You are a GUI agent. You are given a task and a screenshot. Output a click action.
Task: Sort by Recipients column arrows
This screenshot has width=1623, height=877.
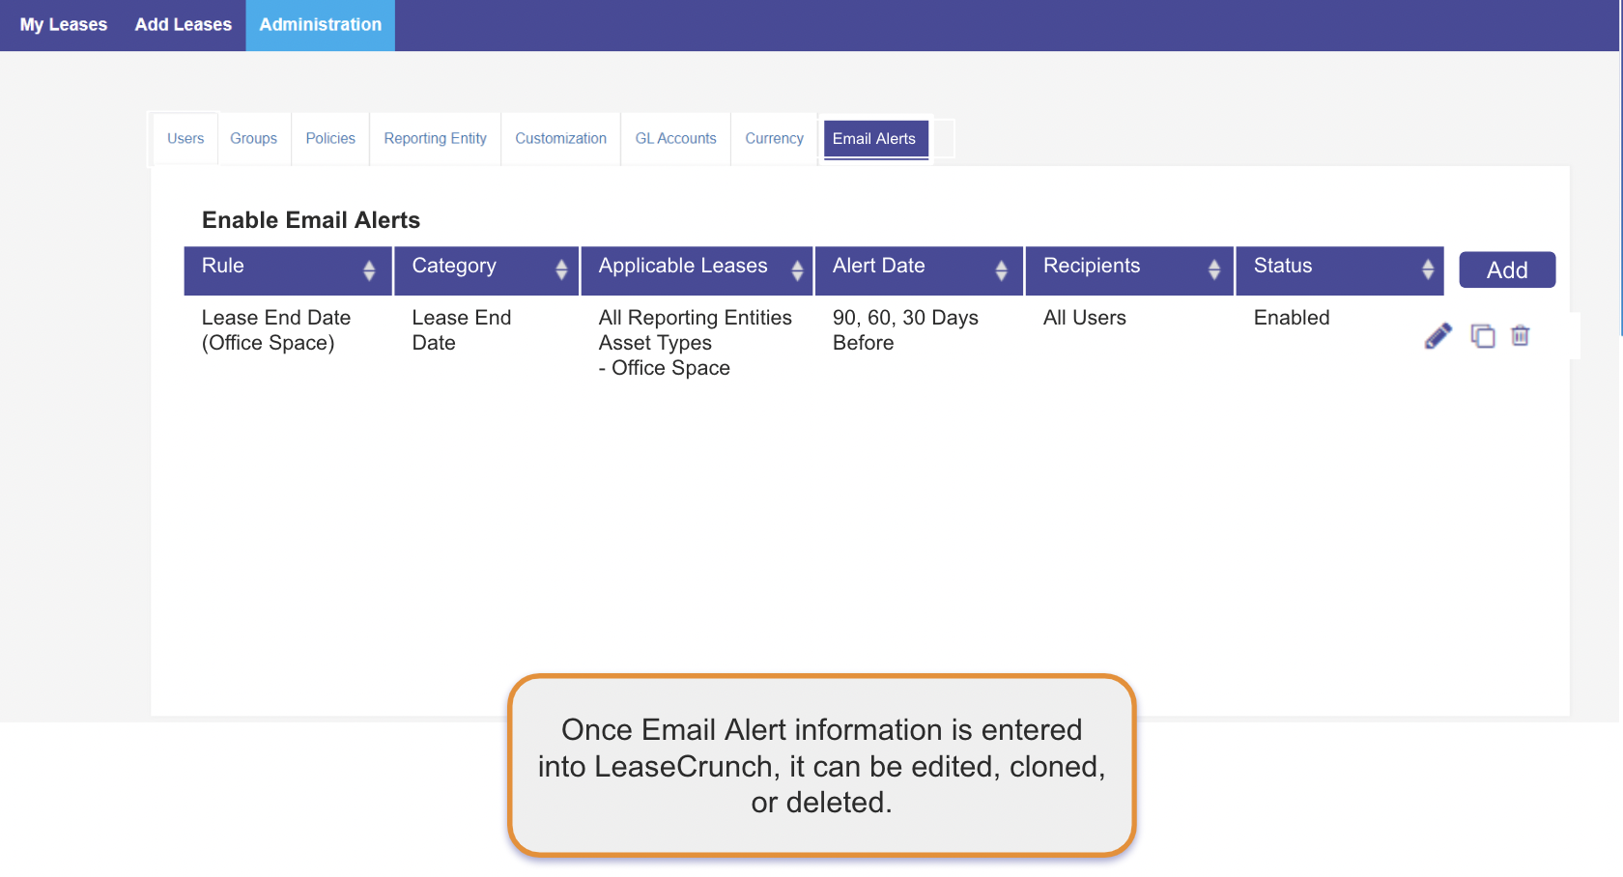pyautogui.click(x=1214, y=270)
